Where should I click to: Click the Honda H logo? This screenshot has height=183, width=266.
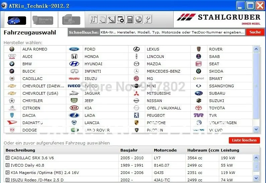click(x=74, y=57)
